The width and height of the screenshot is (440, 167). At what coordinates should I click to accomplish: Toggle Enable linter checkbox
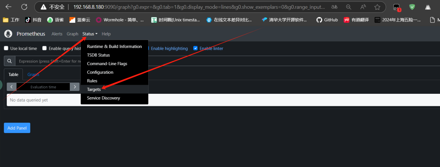[195, 48]
